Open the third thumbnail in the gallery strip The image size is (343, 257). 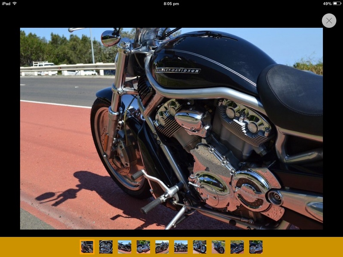124,247
